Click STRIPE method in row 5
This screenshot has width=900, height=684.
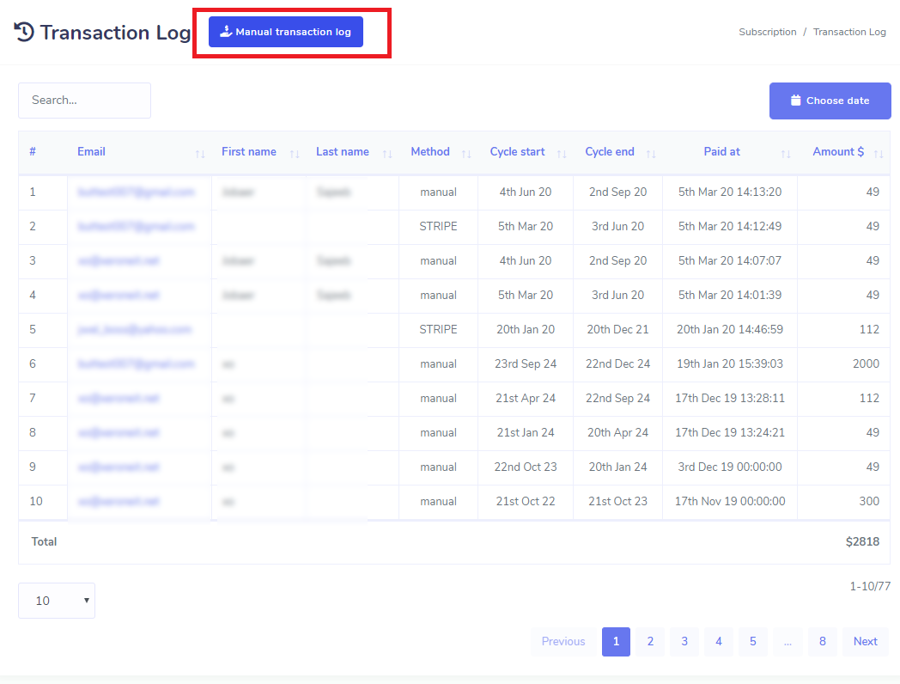click(x=438, y=330)
